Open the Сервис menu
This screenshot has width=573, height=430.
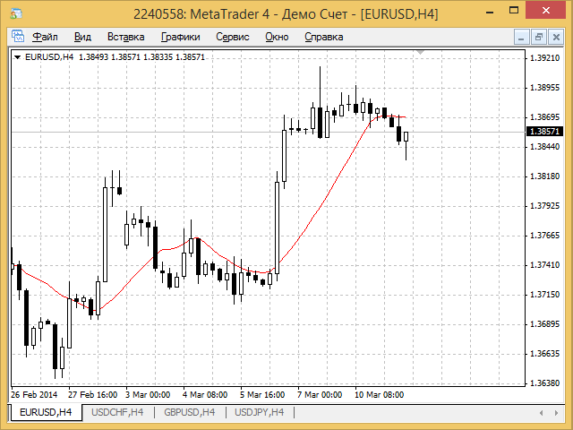point(233,37)
